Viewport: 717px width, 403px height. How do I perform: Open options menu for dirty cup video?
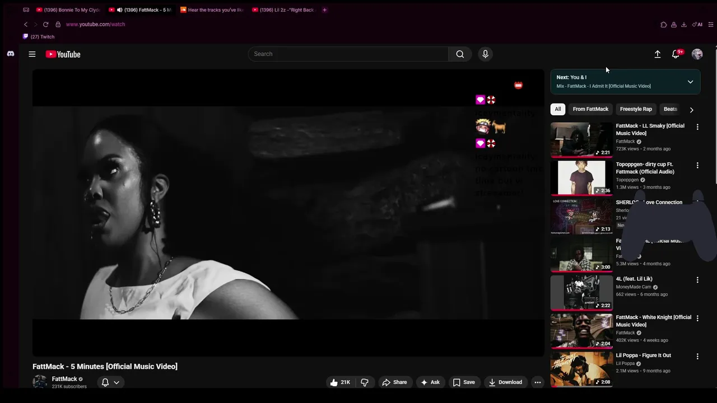point(697,166)
